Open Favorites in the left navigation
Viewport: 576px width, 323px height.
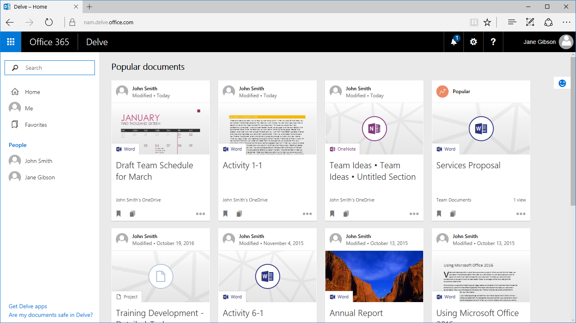[29, 125]
